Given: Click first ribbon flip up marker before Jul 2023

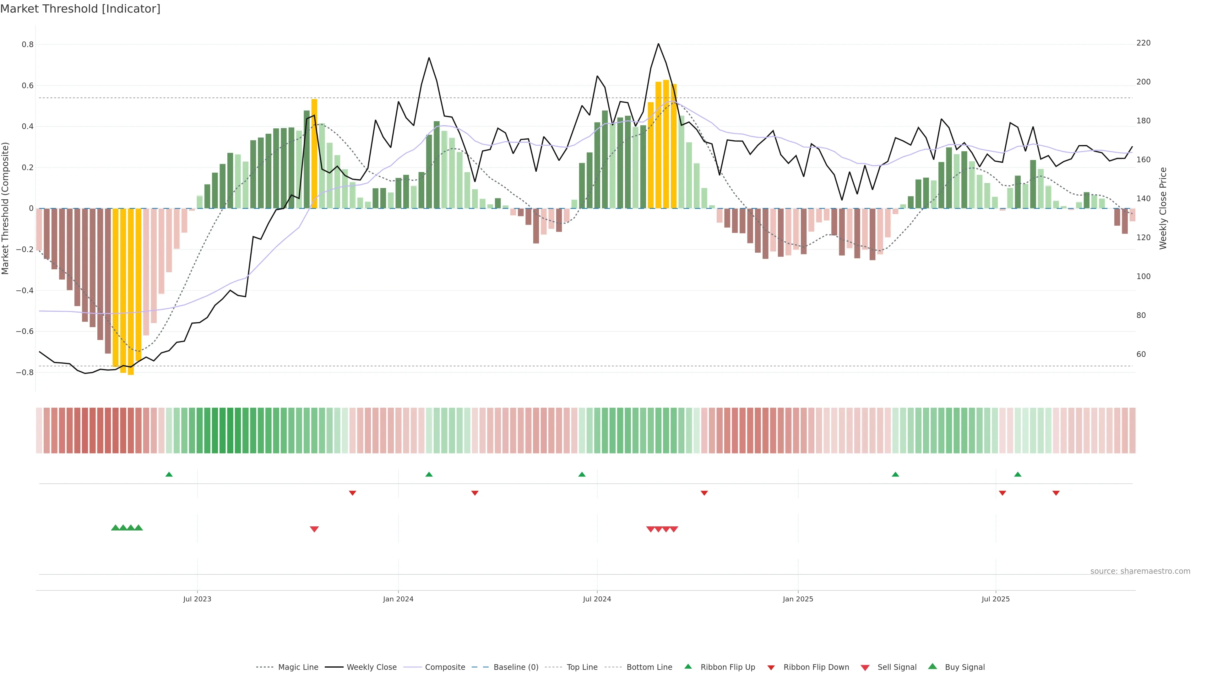Looking at the screenshot, I should pyautogui.click(x=169, y=475).
